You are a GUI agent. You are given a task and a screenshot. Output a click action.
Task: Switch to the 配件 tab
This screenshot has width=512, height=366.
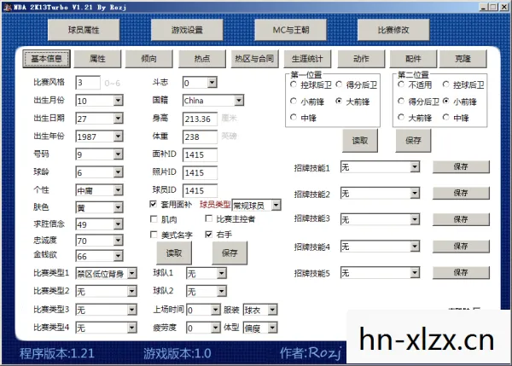(413, 59)
